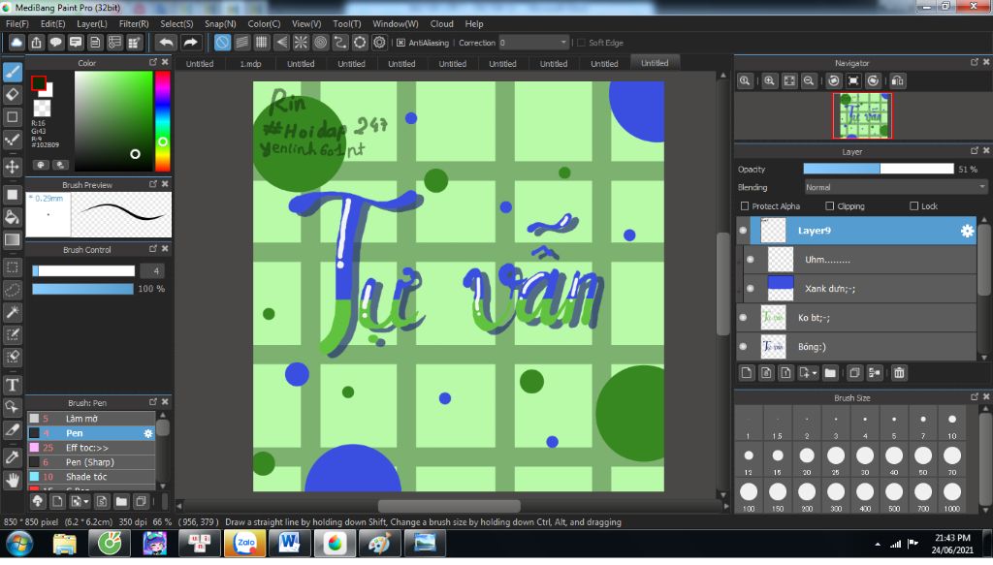Open the Filter menu
This screenshot has height=565, width=993.
pos(134,24)
